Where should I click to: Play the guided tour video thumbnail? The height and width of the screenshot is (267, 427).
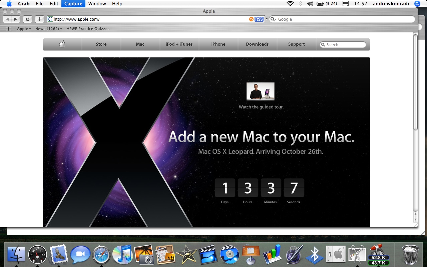pos(261,92)
